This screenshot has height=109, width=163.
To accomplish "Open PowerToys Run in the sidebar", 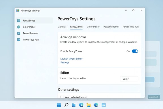I will click(34, 40).
